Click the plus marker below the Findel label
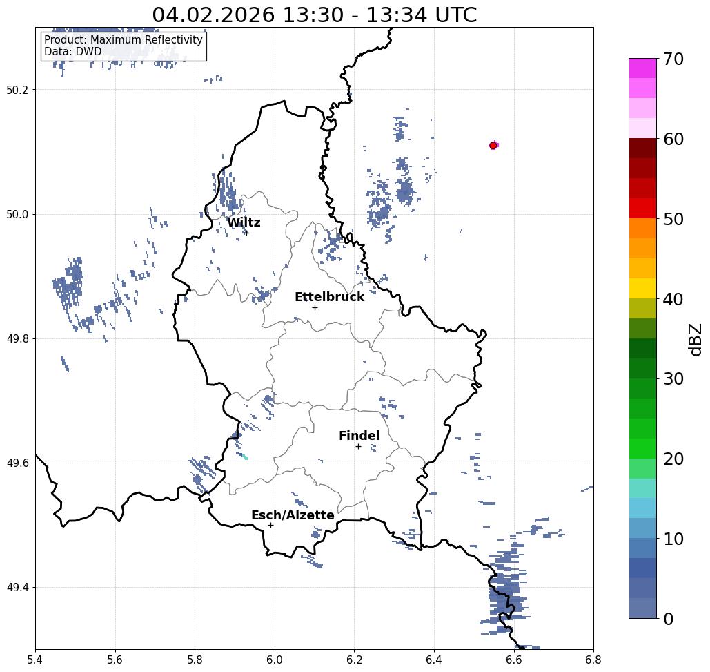Viewport: 710px width, 672px height. 358,447
